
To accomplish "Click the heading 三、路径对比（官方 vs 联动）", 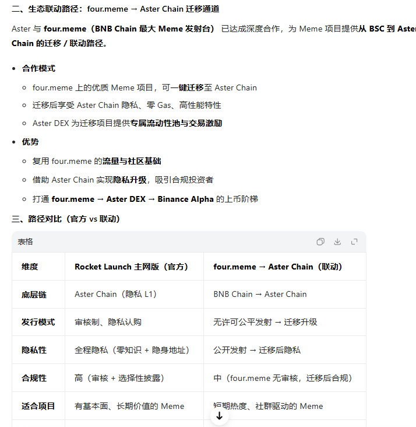I will pyautogui.click(x=66, y=219).
